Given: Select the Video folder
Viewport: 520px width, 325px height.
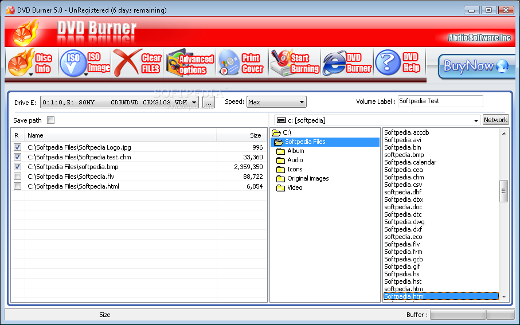Looking at the screenshot, I should [290, 187].
